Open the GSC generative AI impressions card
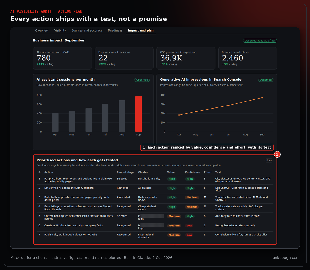Image resolution: width=310 pixels, height=270 pixels. click(186, 58)
